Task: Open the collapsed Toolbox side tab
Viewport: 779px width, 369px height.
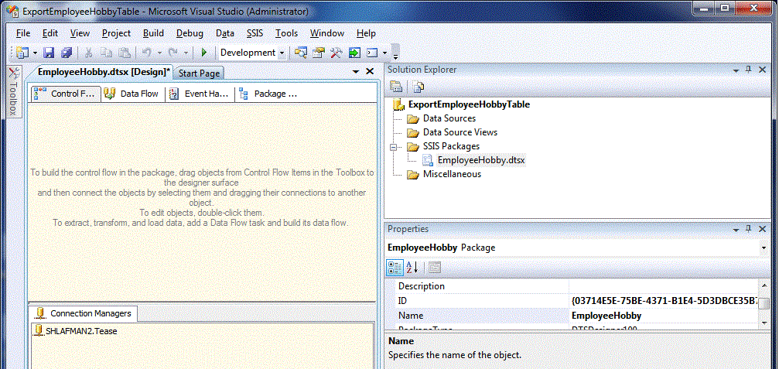Action: click(x=14, y=92)
